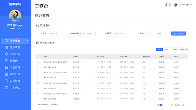
Task: Click the next page arrow in pagination
Action: point(171,105)
